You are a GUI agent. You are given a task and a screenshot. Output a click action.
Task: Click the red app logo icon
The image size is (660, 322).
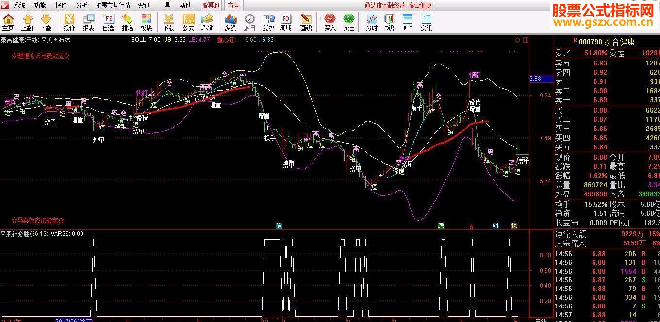(4, 5)
